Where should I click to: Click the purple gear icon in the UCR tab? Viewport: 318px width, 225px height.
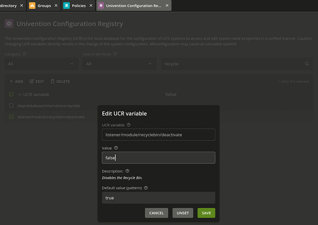tap(101, 6)
